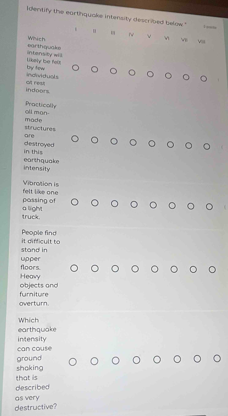
Task: Select intensity II for 'felt by few individuals' row
Action: [94, 69]
